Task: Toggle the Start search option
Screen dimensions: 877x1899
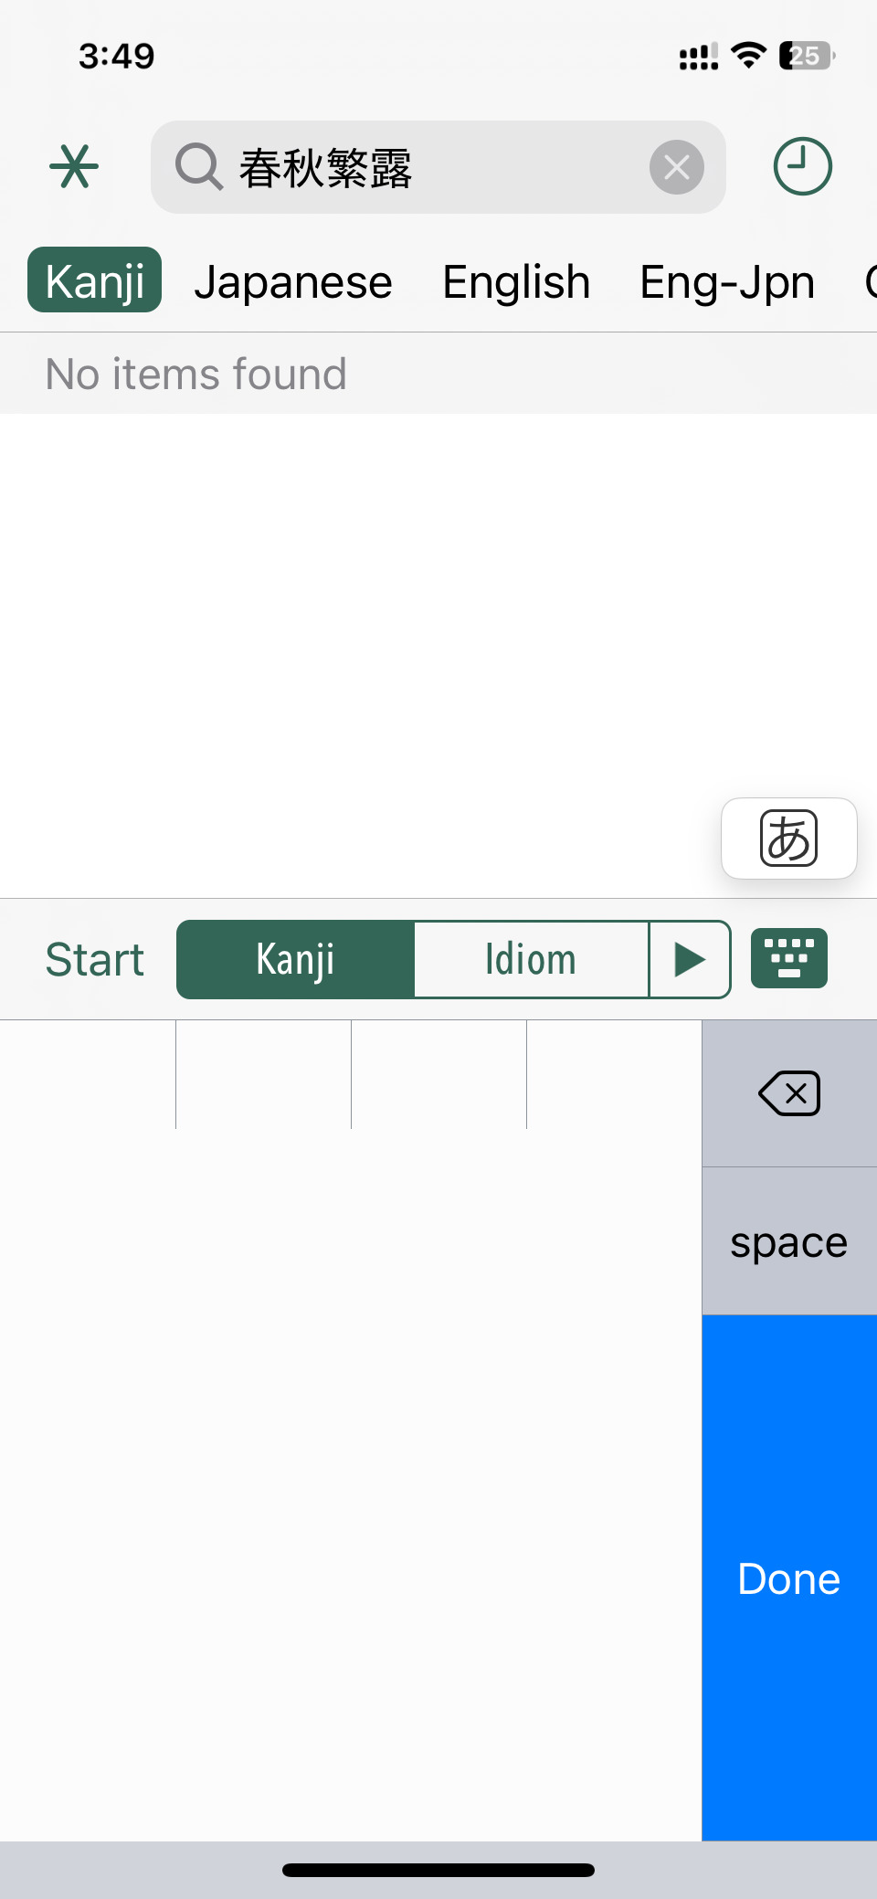Action: [95, 959]
